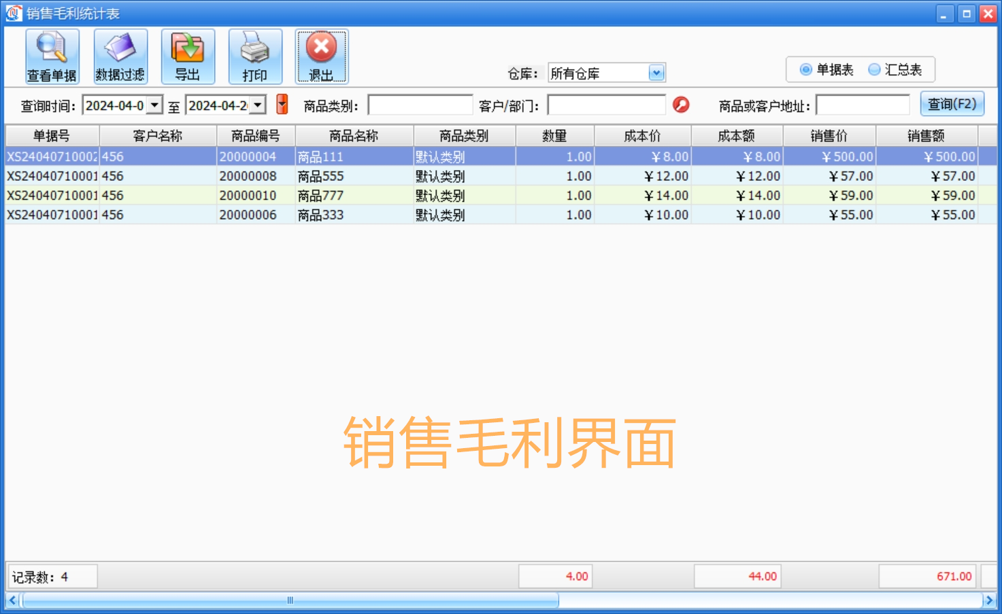
Task: Select the 单据表 radio option
Action: 826,69
